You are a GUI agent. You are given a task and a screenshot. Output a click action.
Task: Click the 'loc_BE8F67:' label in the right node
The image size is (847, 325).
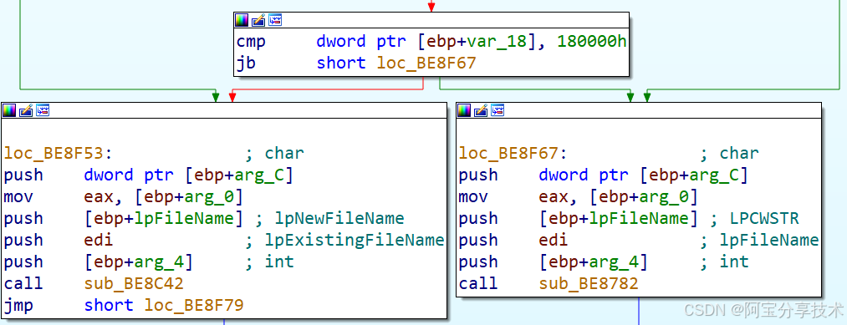(513, 154)
